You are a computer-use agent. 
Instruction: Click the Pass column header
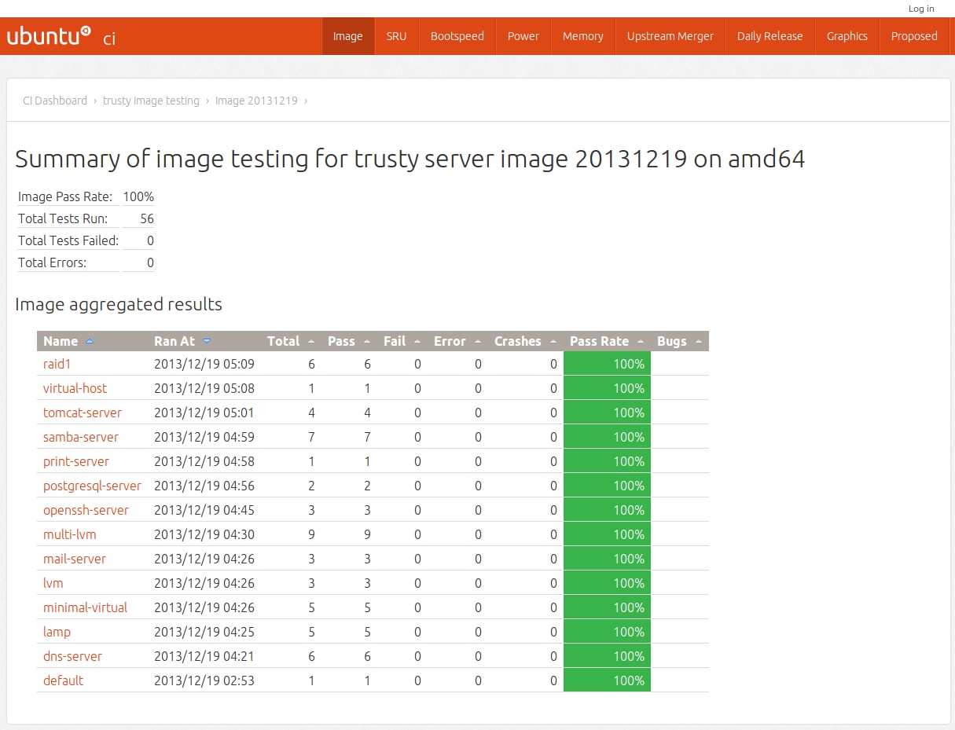[349, 341]
